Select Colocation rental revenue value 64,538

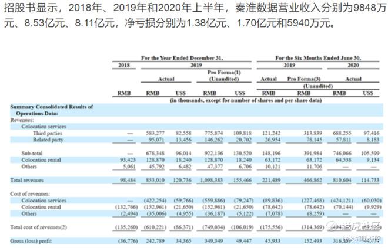click(343, 160)
